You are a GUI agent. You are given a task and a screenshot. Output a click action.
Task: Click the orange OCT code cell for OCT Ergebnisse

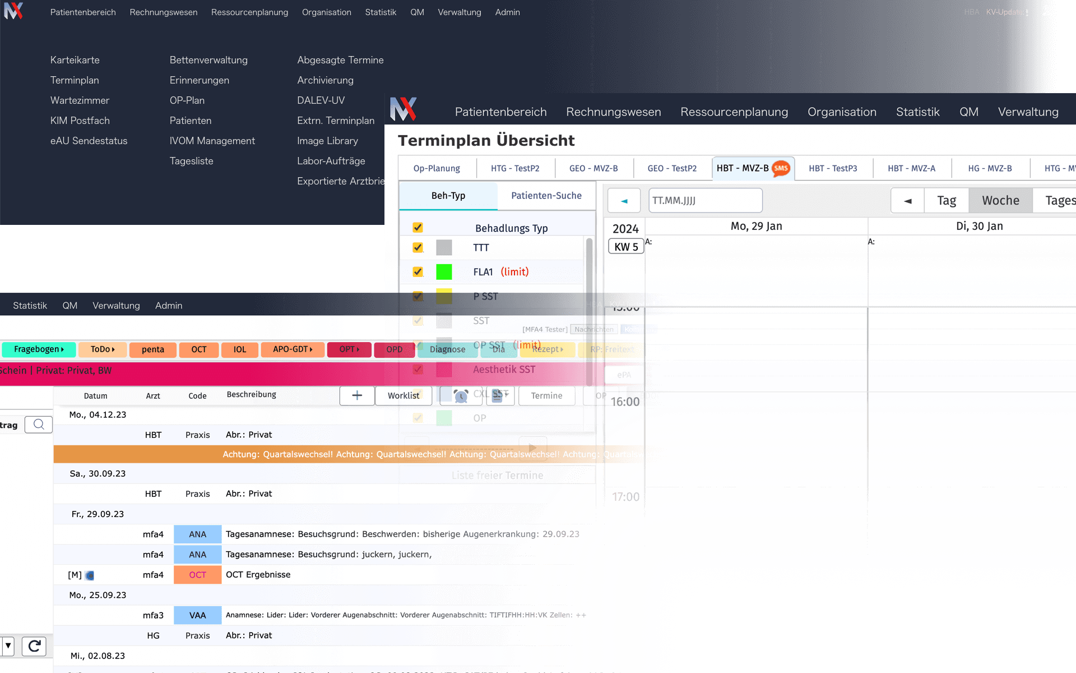[197, 575]
